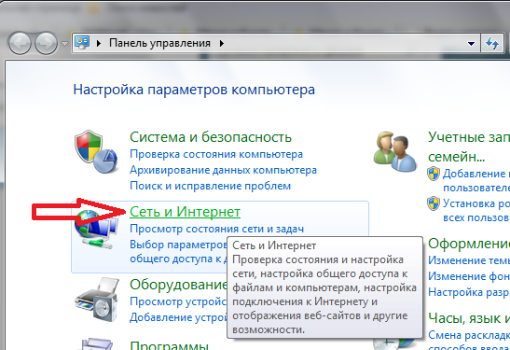
Task: Open Изменение фона link
Action: [x=469, y=276]
